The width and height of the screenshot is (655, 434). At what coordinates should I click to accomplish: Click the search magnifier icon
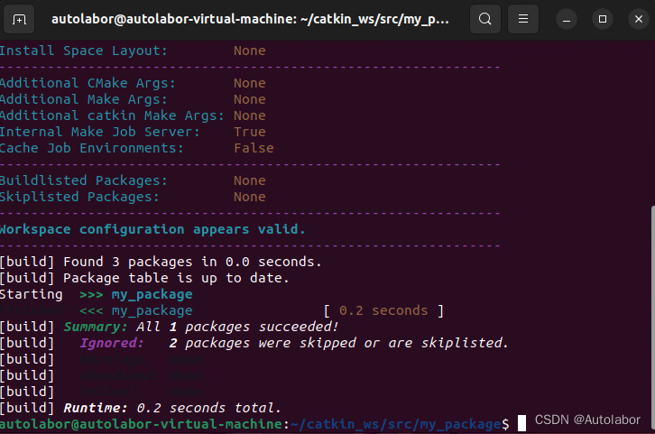click(x=485, y=18)
